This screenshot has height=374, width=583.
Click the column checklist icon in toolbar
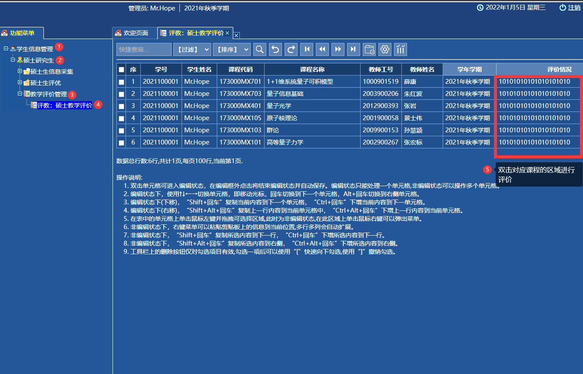coord(401,49)
